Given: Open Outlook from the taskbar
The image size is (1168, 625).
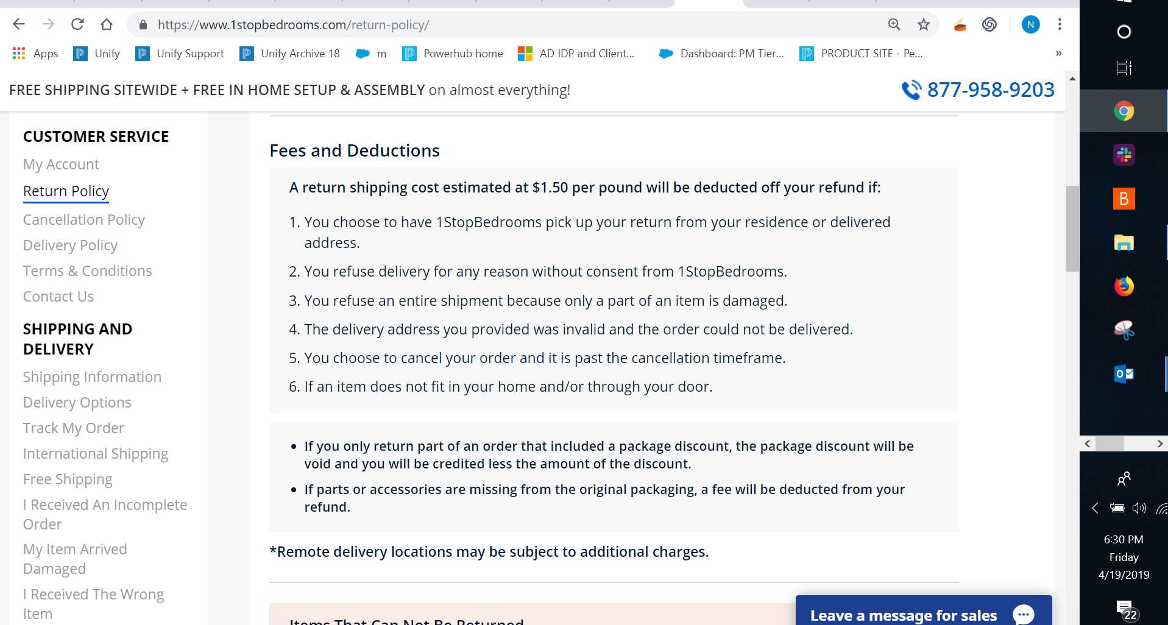Looking at the screenshot, I should (x=1124, y=374).
